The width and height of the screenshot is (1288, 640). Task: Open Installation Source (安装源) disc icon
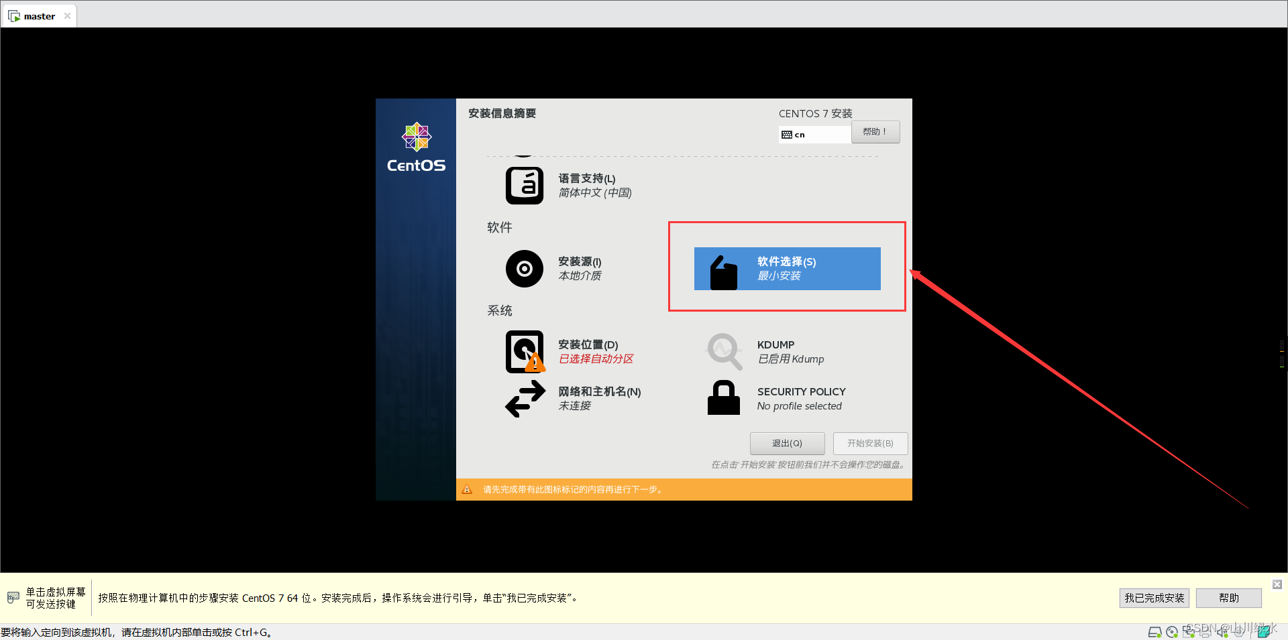525,269
